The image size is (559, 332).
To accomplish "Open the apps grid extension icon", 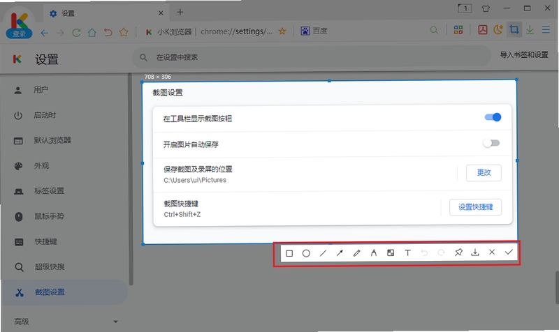I will [458, 30].
